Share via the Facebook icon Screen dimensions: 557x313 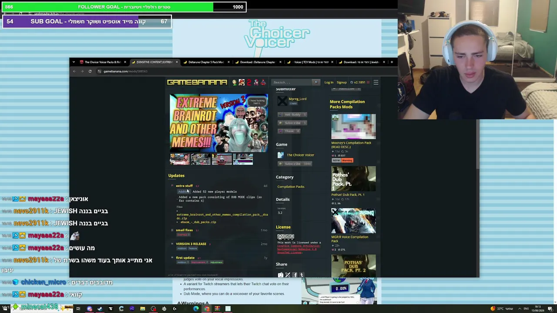[295, 275]
